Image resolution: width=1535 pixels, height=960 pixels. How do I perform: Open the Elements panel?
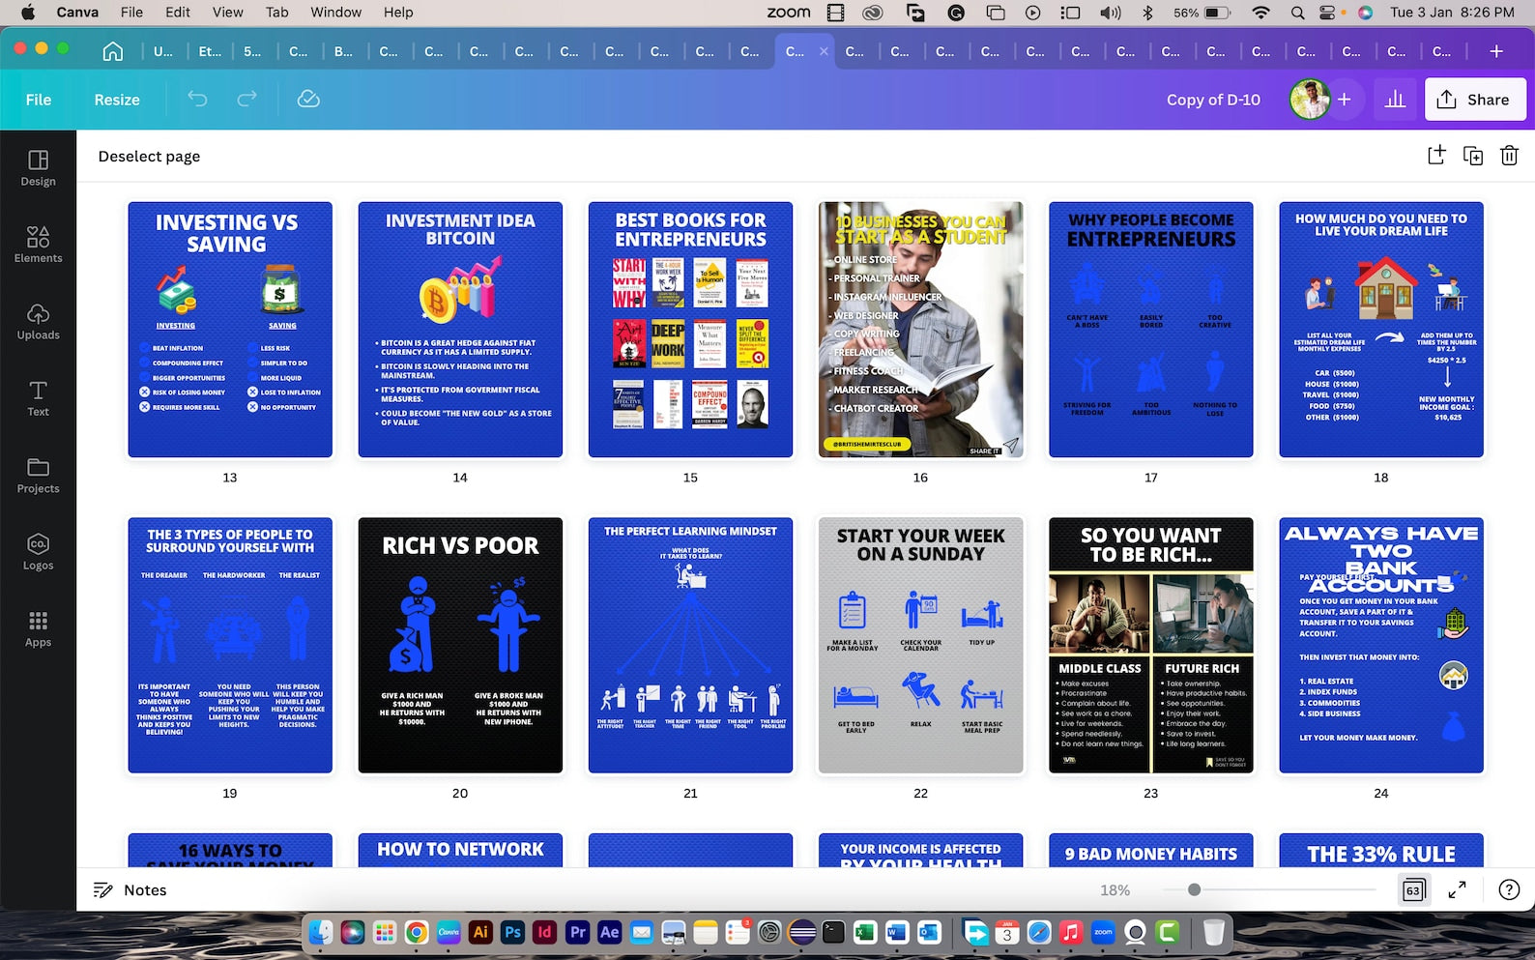(x=38, y=245)
